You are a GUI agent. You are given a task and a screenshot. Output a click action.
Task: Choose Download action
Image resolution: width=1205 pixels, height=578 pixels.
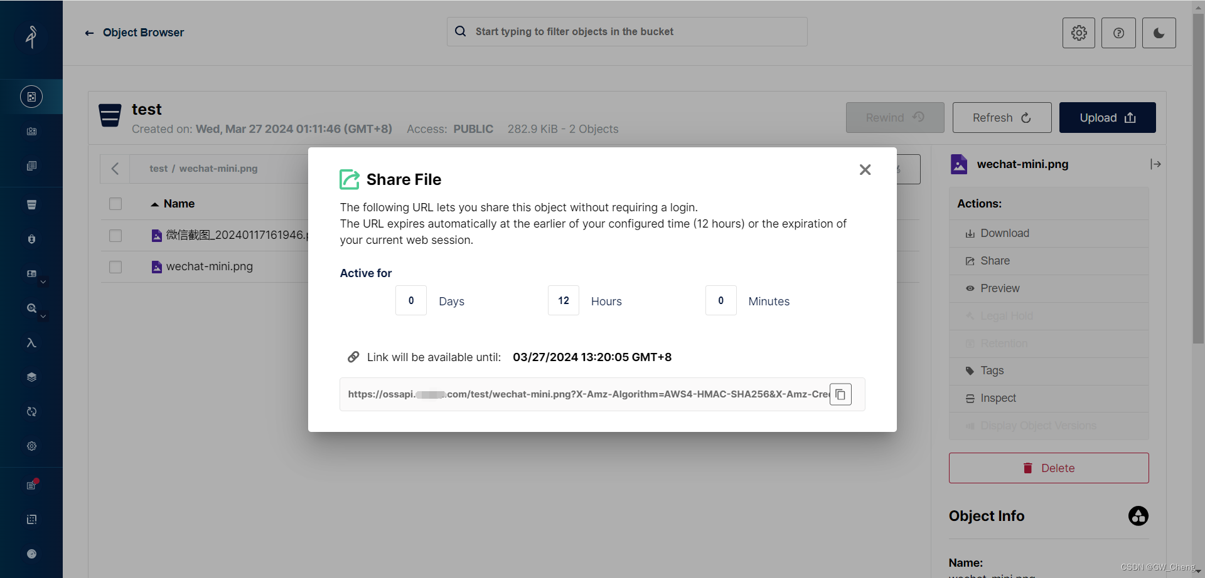(x=1049, y=233)
